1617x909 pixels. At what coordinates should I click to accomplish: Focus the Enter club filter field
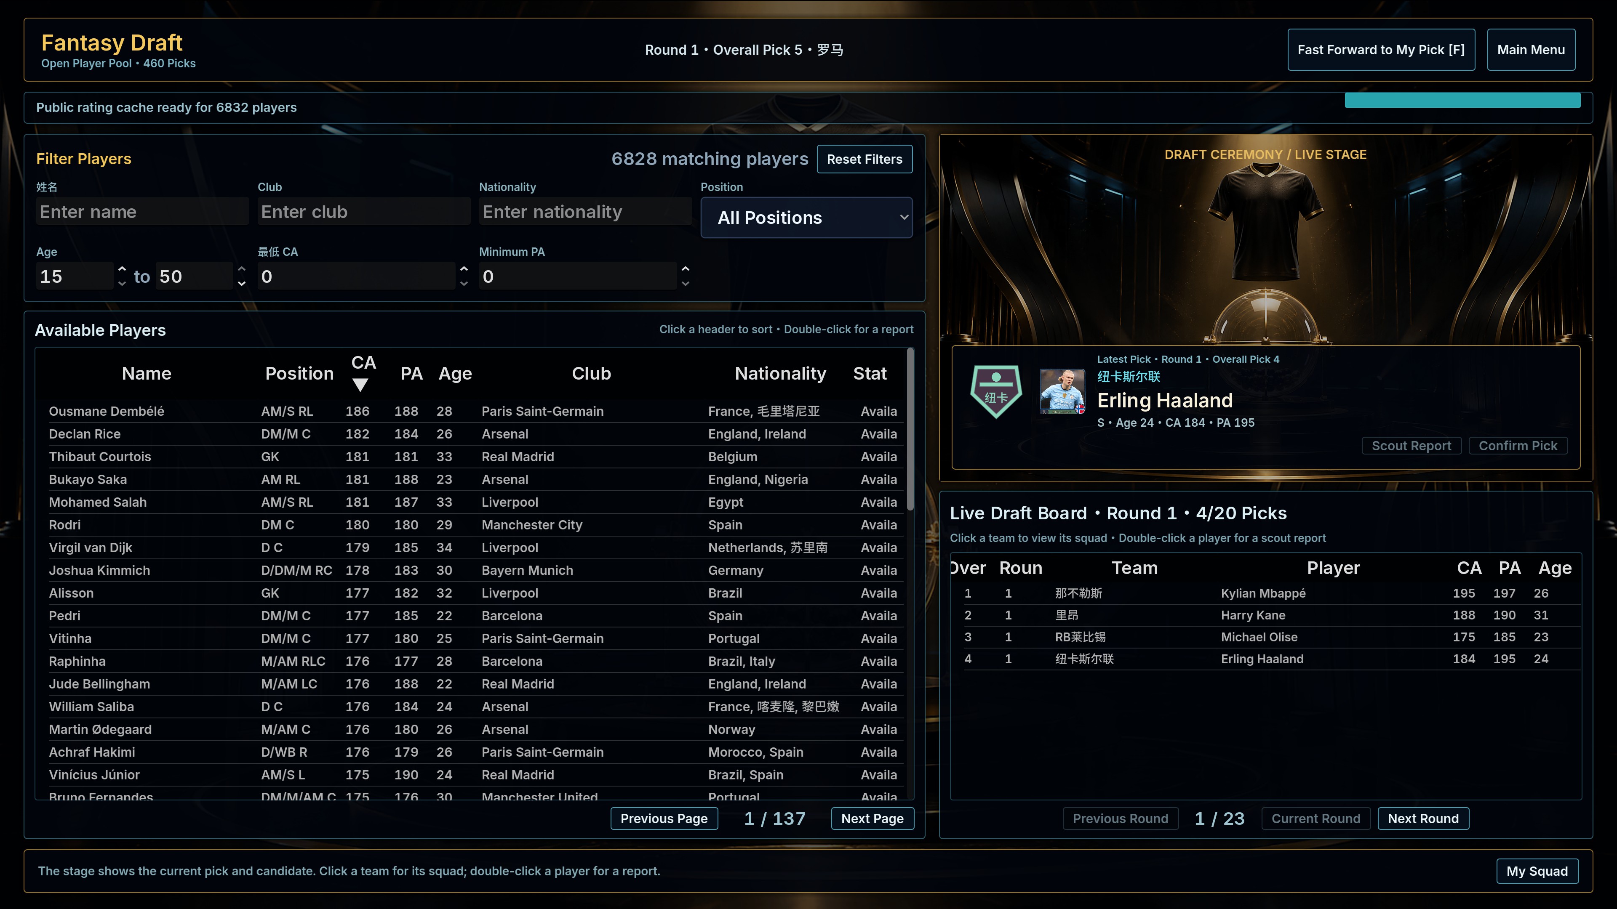364,211
